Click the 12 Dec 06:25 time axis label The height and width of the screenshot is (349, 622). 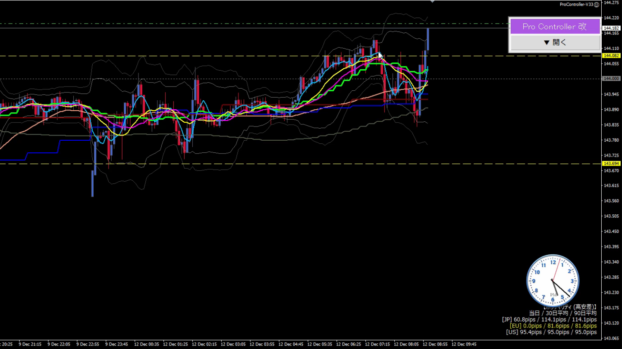349,344
